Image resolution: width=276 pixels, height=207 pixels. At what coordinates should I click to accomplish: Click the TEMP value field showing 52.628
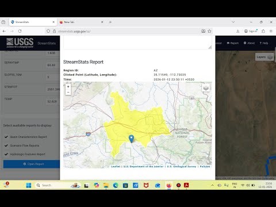point(53,101)
